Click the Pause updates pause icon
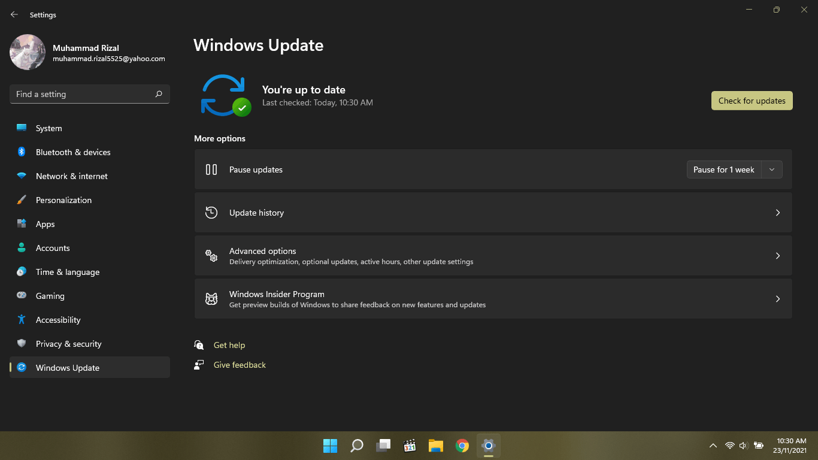 pos(211,170)
